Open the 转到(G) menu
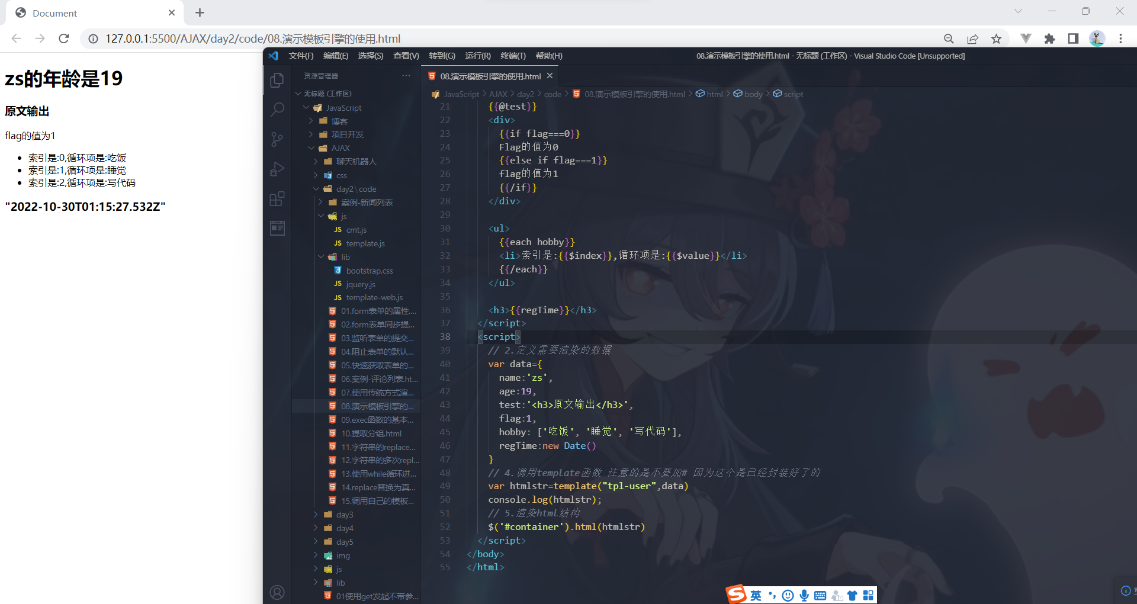Viewport: 1137px width, 604px height. [x=442, y=56]
